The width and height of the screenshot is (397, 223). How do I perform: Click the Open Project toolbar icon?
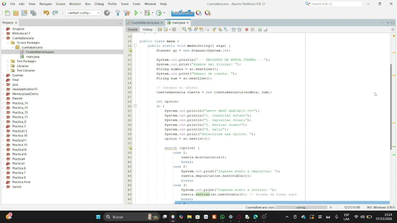tap(24, 13)
